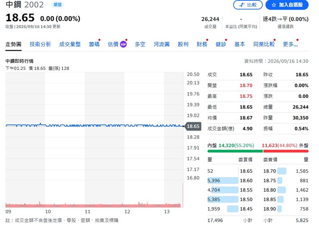
Task: Expand the 更多... menu
Action: (x=290, y=44)
